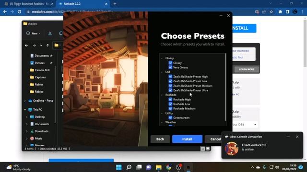Expand Downloads node in File Explorer

(27, 131)
